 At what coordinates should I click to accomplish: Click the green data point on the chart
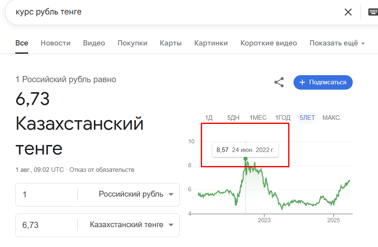pyautogui.click(x=246, y=159)
